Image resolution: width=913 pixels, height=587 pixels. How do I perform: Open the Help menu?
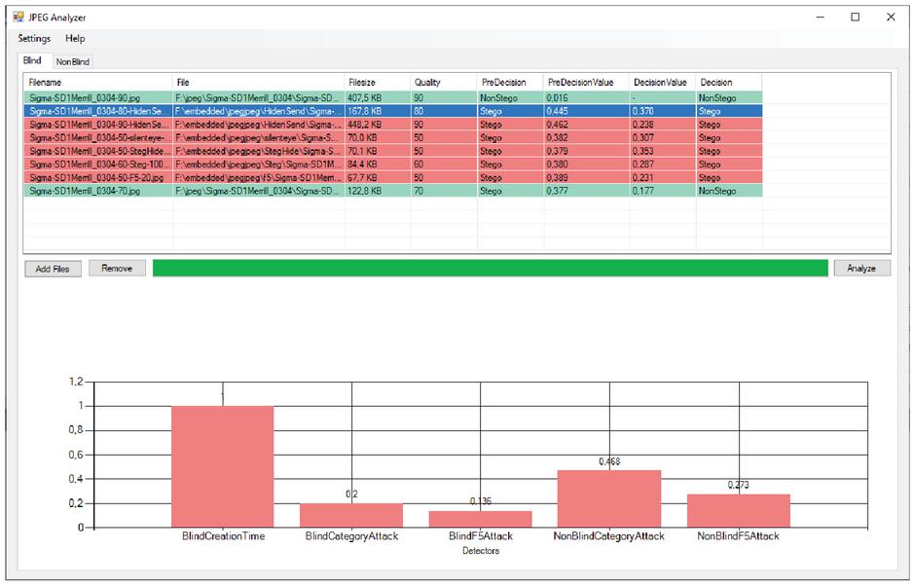tap(75, 39)
